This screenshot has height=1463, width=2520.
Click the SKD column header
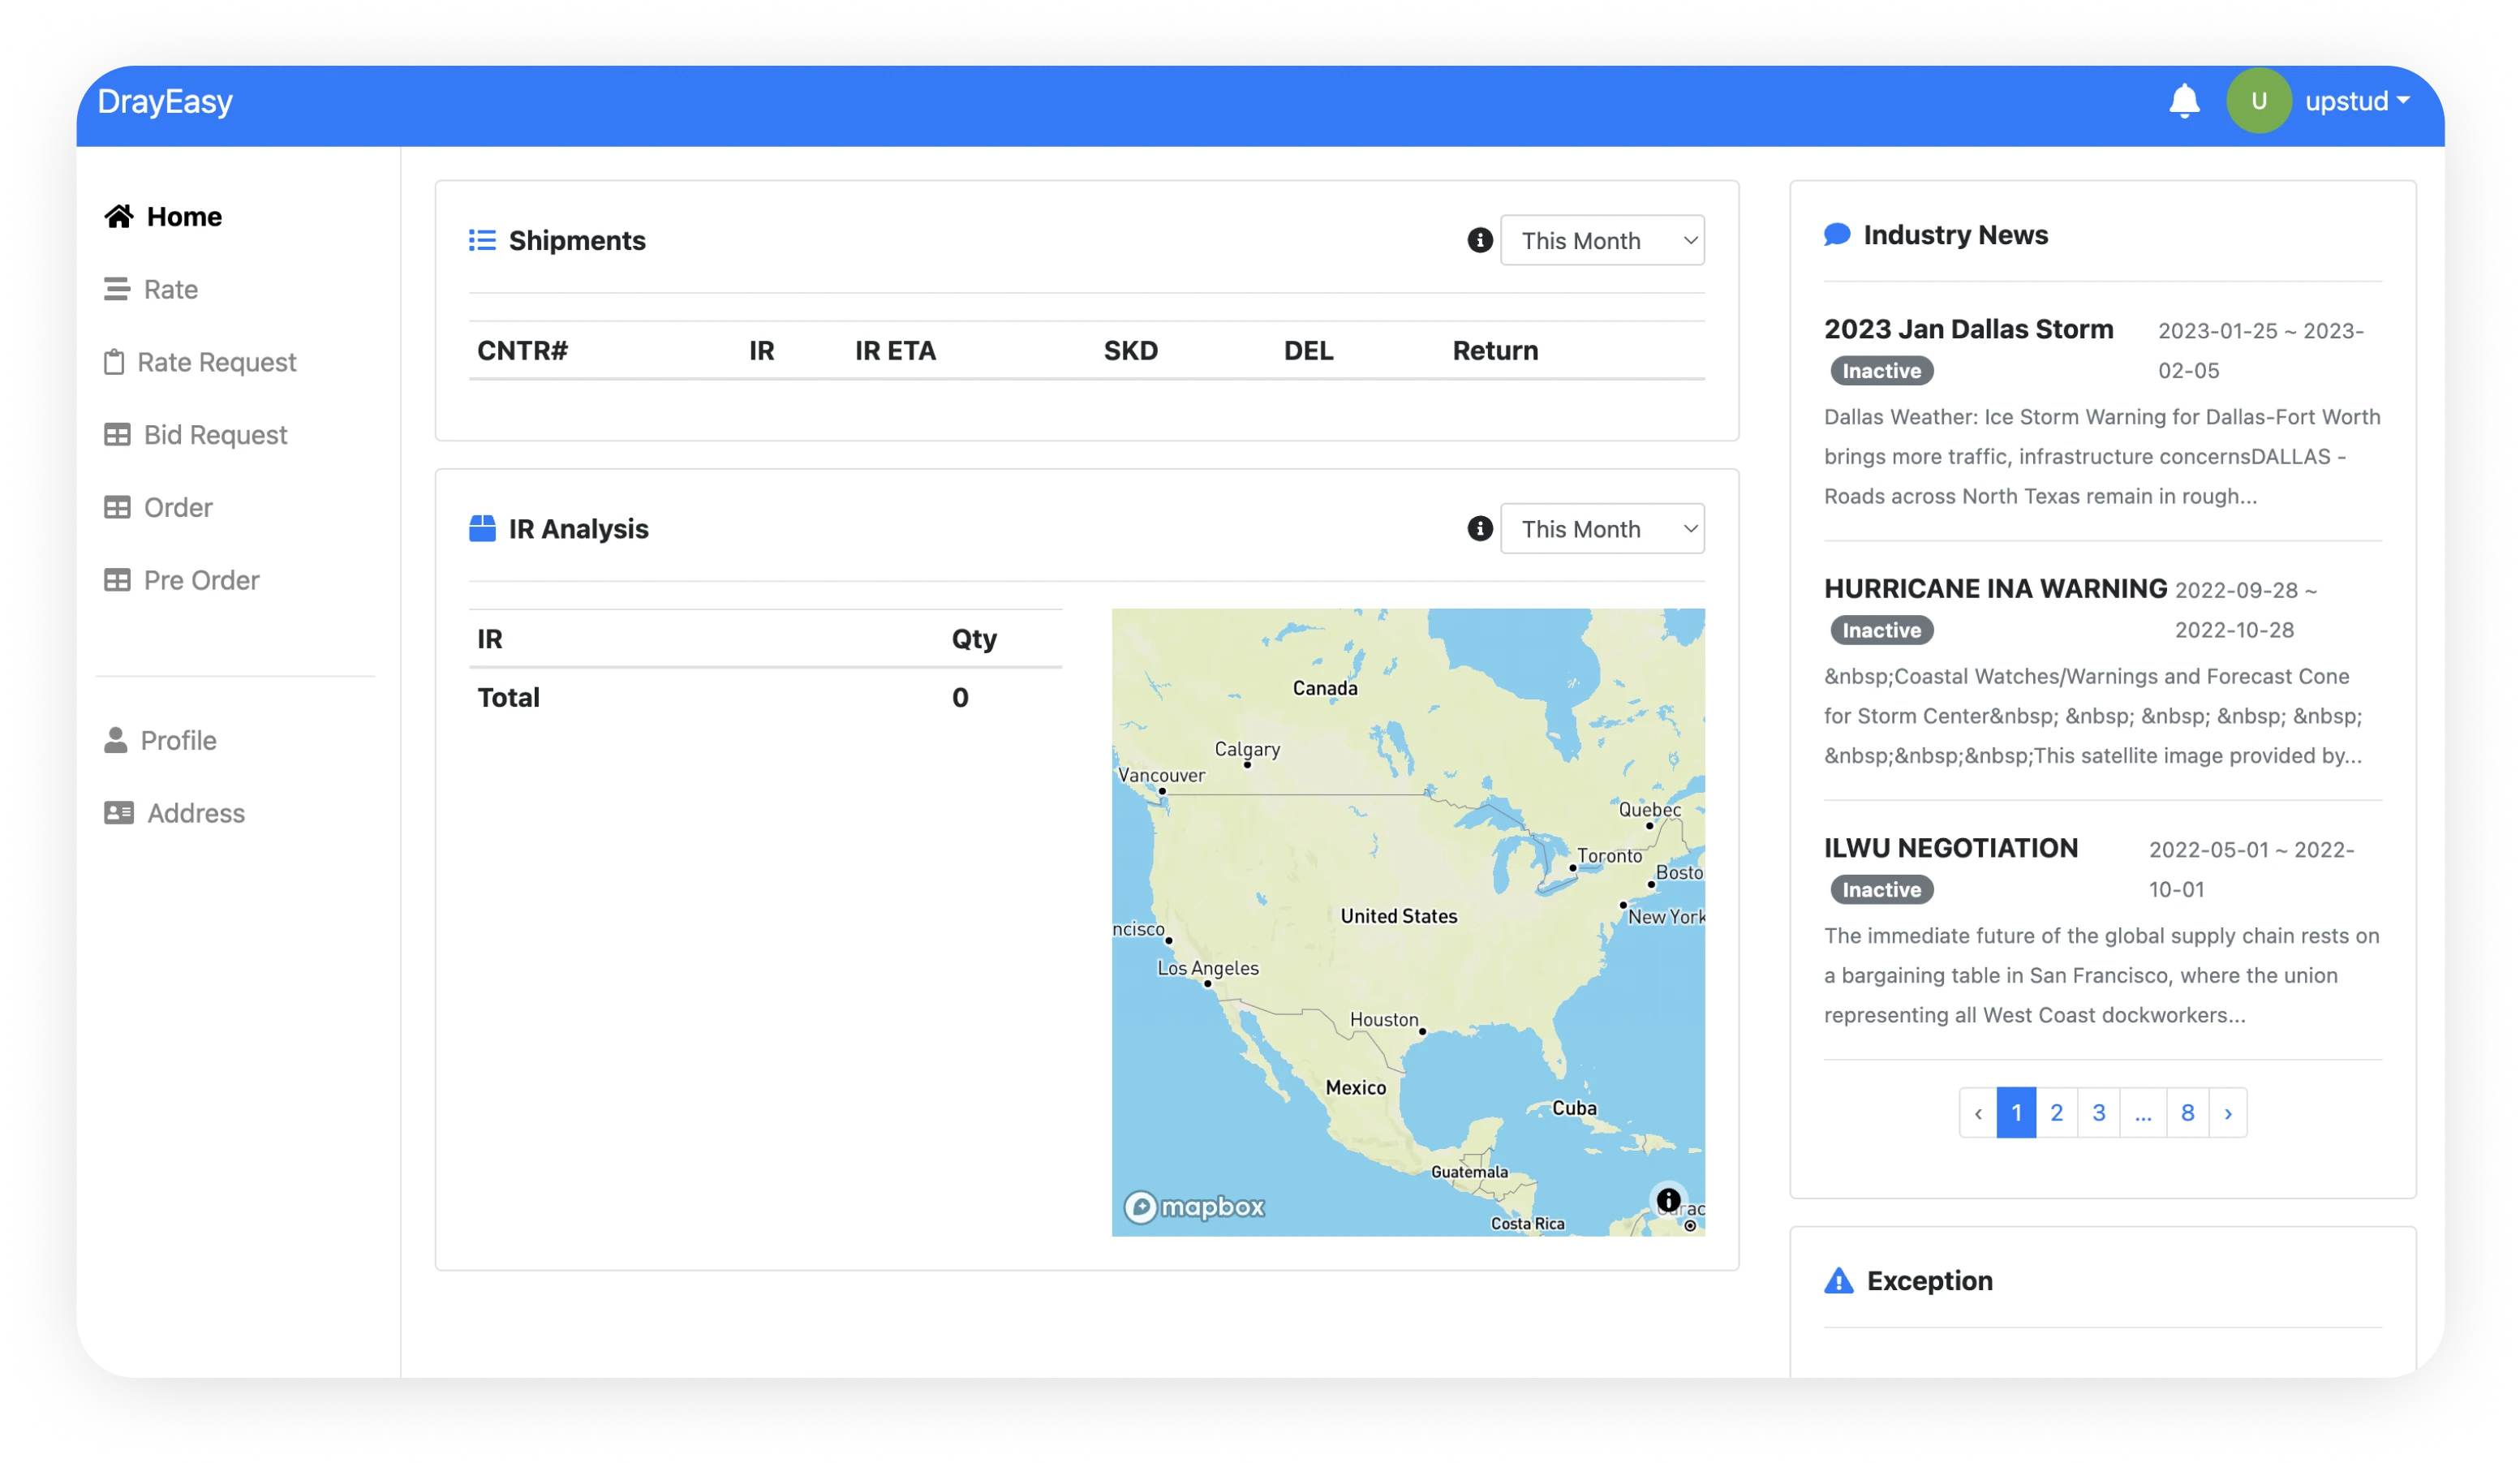(x=1130, y=350)
